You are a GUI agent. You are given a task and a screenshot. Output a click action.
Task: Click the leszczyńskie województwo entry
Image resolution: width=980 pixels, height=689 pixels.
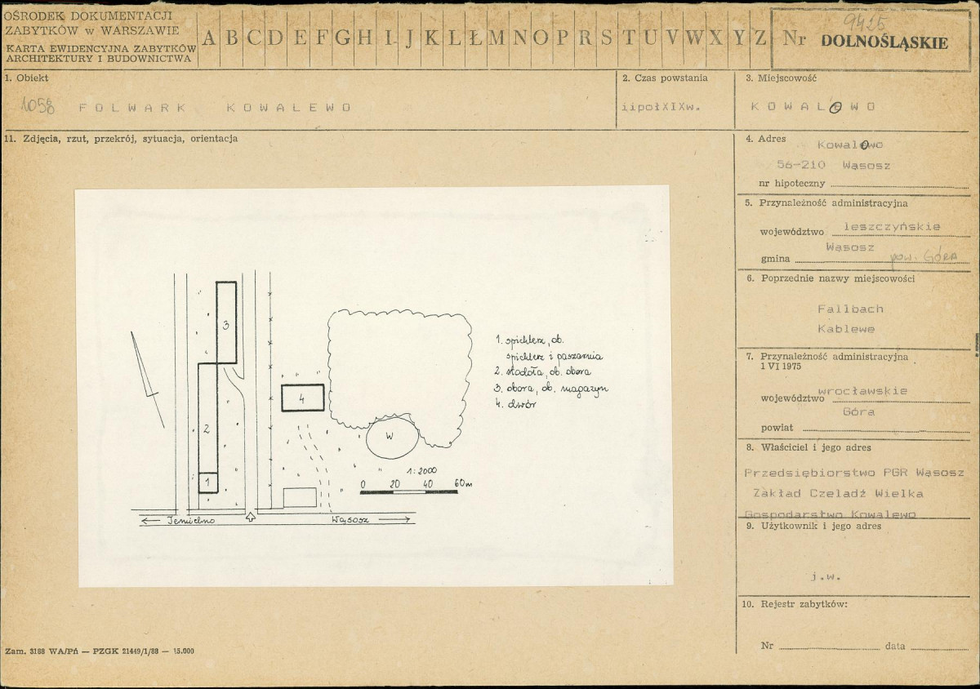pyautogui.click(x=892, y=227)
